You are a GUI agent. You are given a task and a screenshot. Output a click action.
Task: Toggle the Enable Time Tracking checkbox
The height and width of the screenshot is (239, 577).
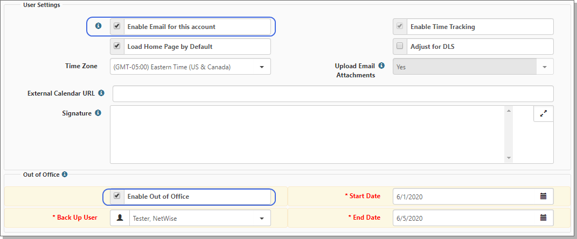point(400,26)
